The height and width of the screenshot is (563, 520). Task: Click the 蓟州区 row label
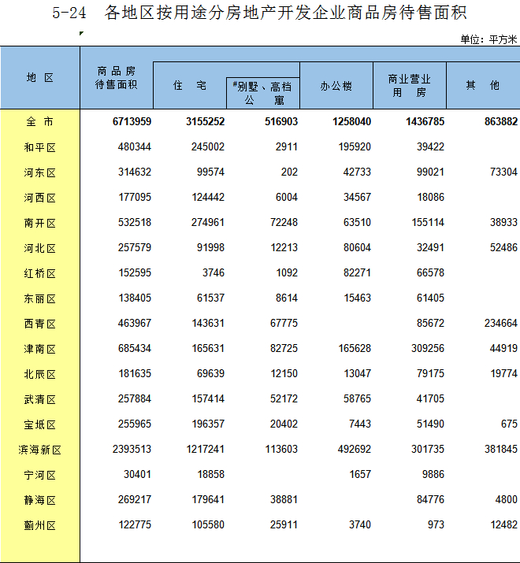40,525
